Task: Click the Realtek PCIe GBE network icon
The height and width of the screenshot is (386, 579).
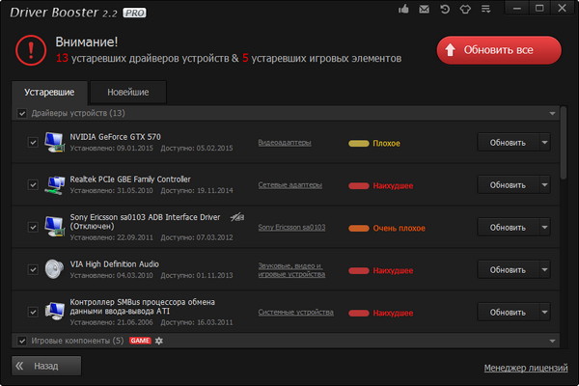Action: pyautogui.click(x=55, y=184)
